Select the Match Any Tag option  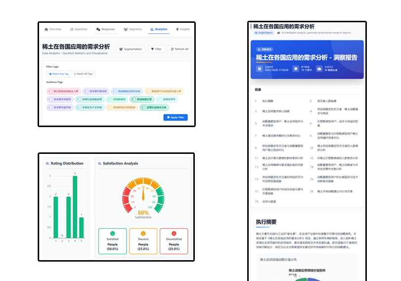coord(59,74)
